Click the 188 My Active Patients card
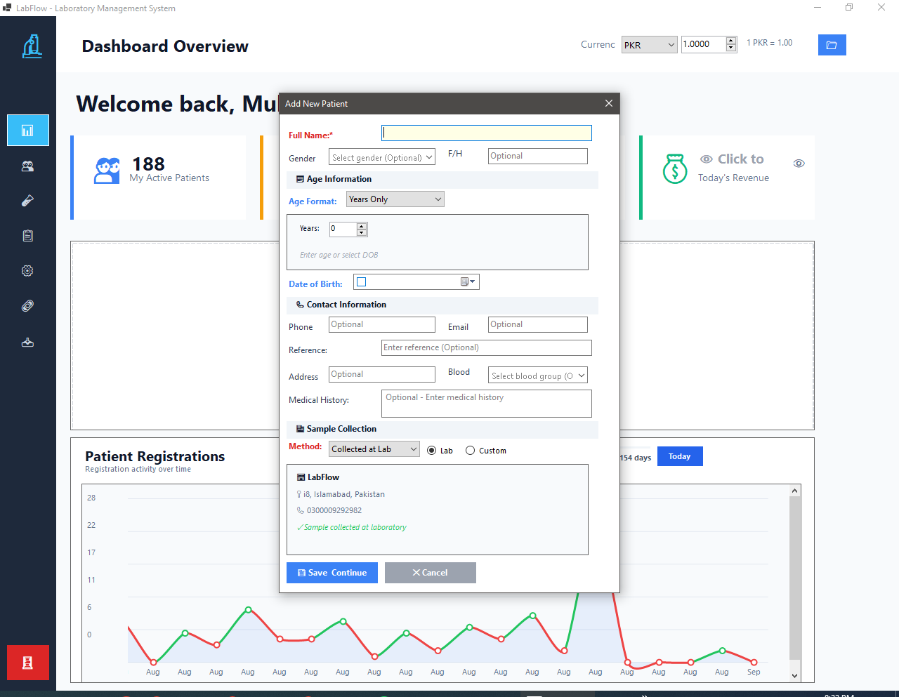 tap(159, 178)
